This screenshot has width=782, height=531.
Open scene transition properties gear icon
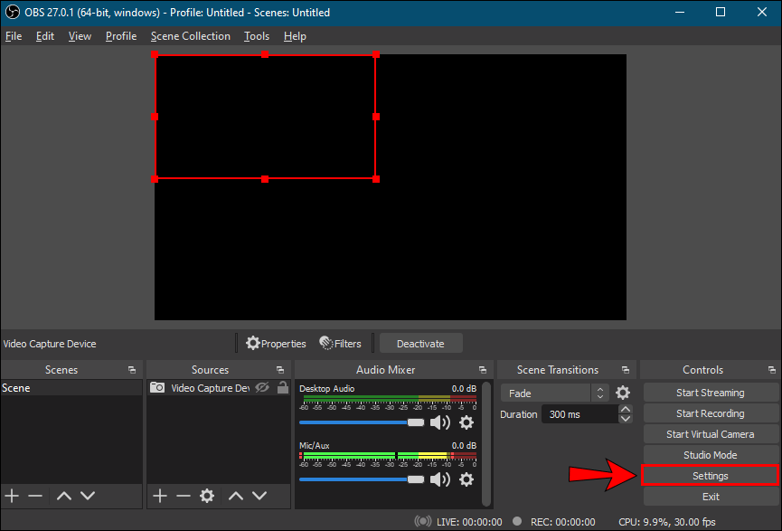[623, 393]
